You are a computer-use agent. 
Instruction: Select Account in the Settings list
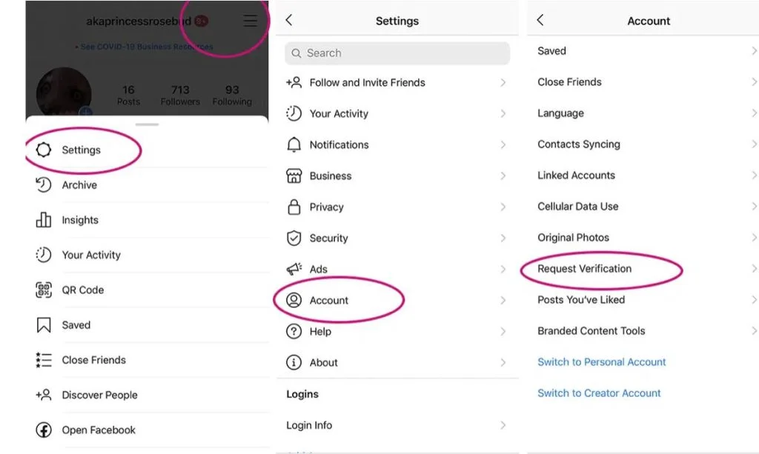pos(329,300)
